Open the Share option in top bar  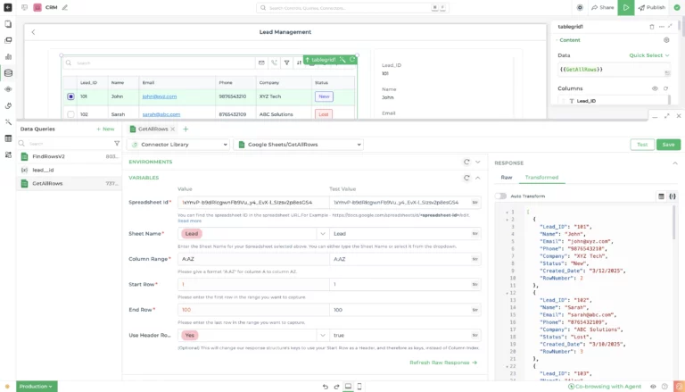click(602, 7)
